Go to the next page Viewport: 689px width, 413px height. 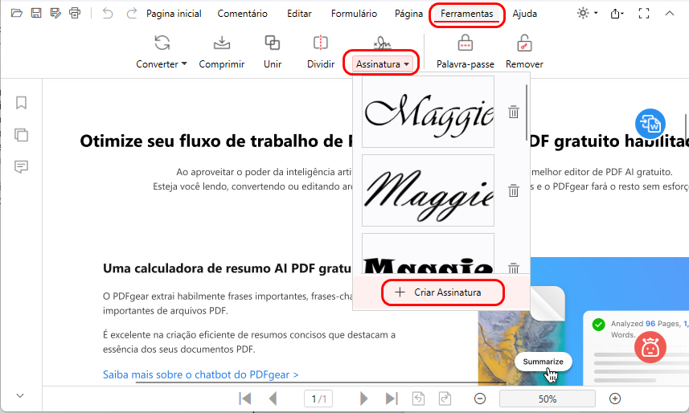click(x=363, y=399)
